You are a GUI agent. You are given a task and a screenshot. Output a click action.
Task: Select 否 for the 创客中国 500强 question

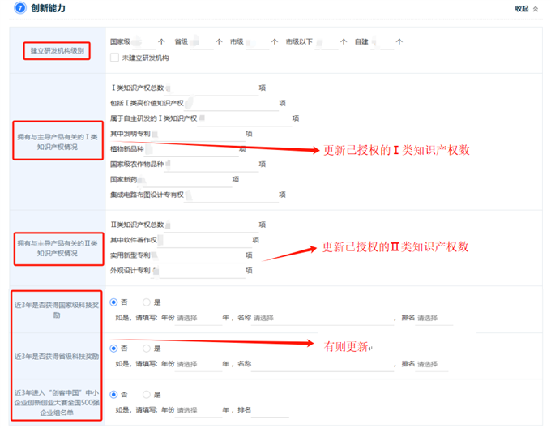point(114,395)
